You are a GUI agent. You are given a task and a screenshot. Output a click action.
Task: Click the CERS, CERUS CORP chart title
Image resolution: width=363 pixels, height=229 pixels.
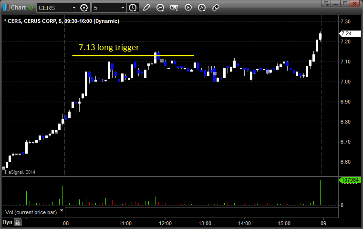[62, 21]
